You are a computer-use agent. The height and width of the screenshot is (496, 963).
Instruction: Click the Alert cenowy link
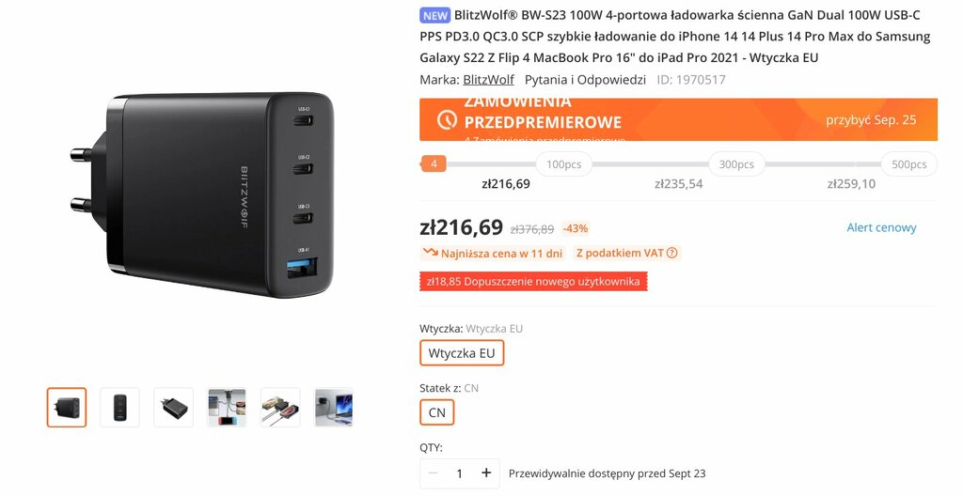[x=881, y=227]
